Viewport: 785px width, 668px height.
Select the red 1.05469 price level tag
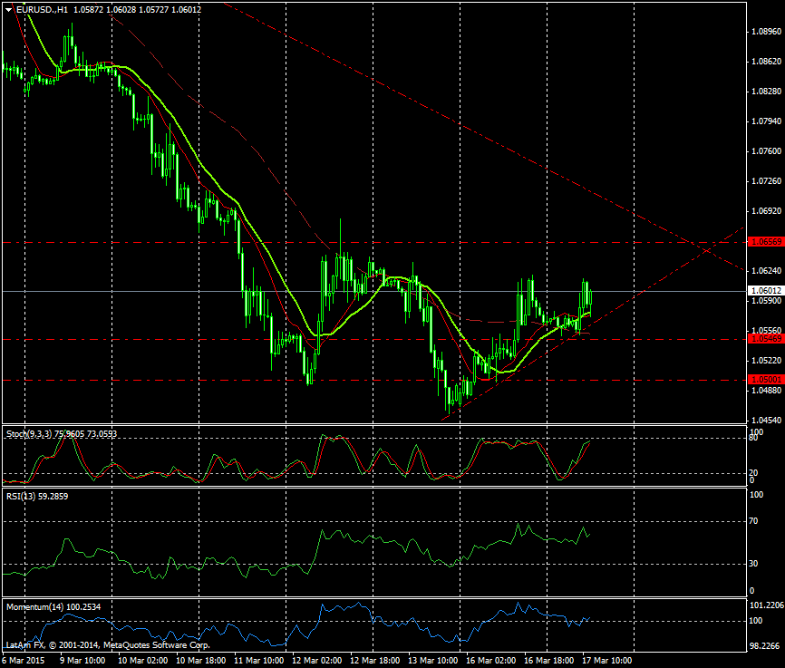click(765, 339)
